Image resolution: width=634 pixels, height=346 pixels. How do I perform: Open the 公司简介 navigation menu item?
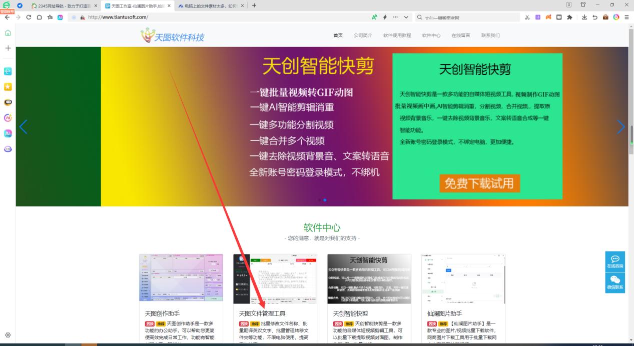363,35
